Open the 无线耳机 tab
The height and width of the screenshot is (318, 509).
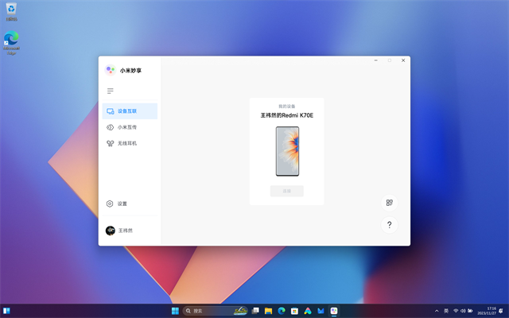(130, 143)
